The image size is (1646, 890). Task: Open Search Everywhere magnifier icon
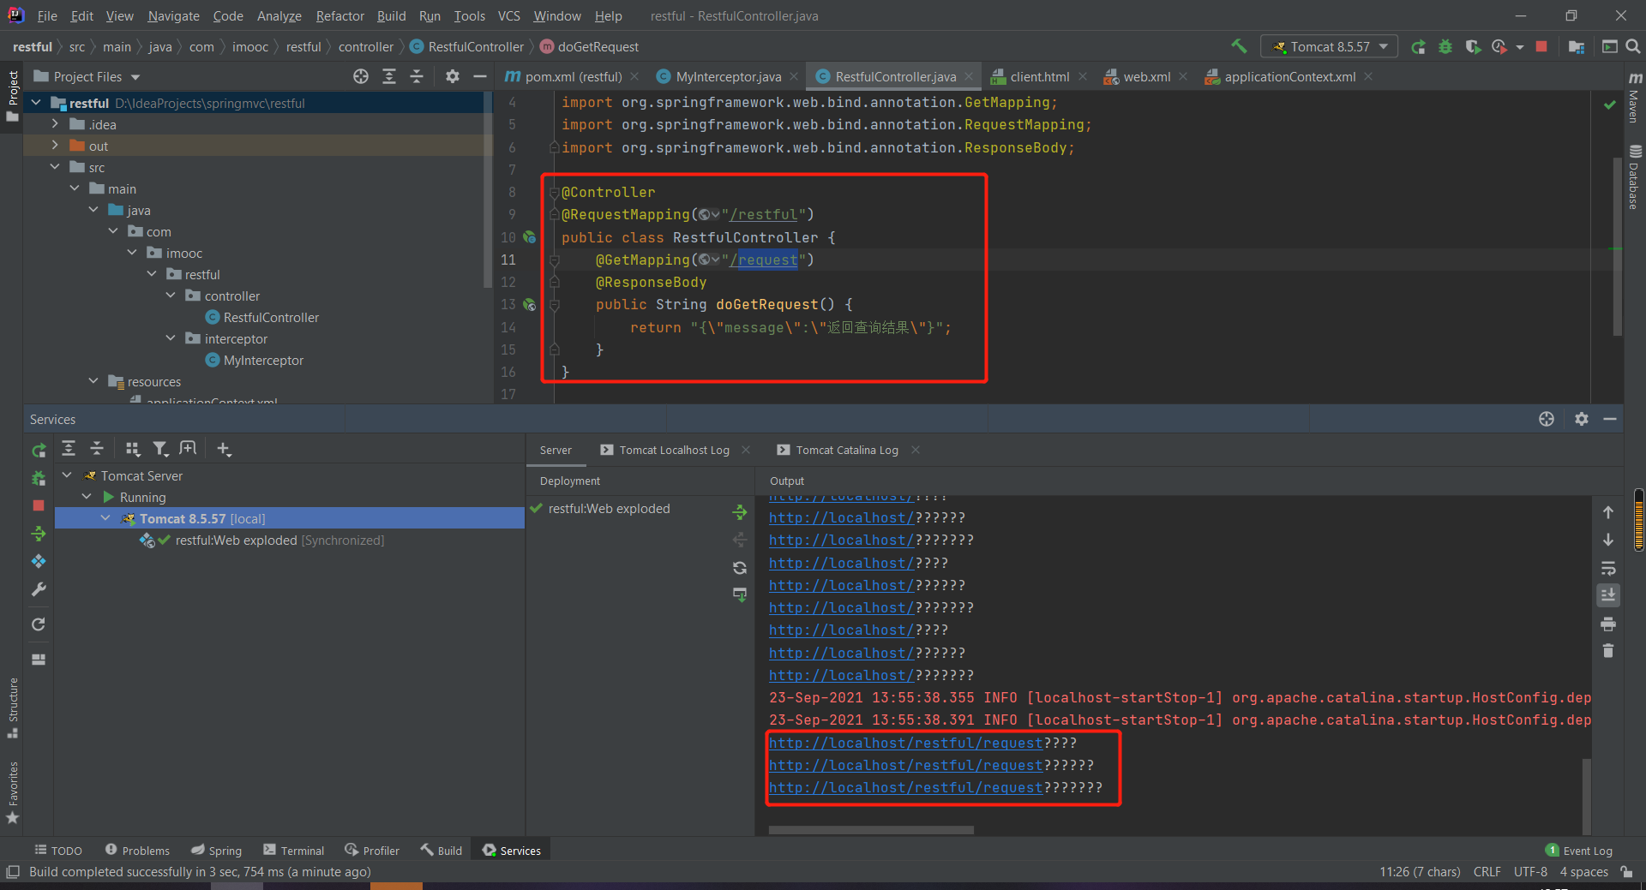click(x=1633, y=47)
